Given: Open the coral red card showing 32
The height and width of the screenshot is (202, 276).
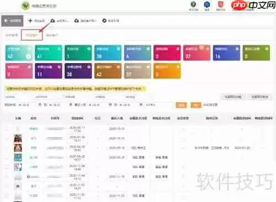Looking at the screenshot, I should click(x=197, y=53).
